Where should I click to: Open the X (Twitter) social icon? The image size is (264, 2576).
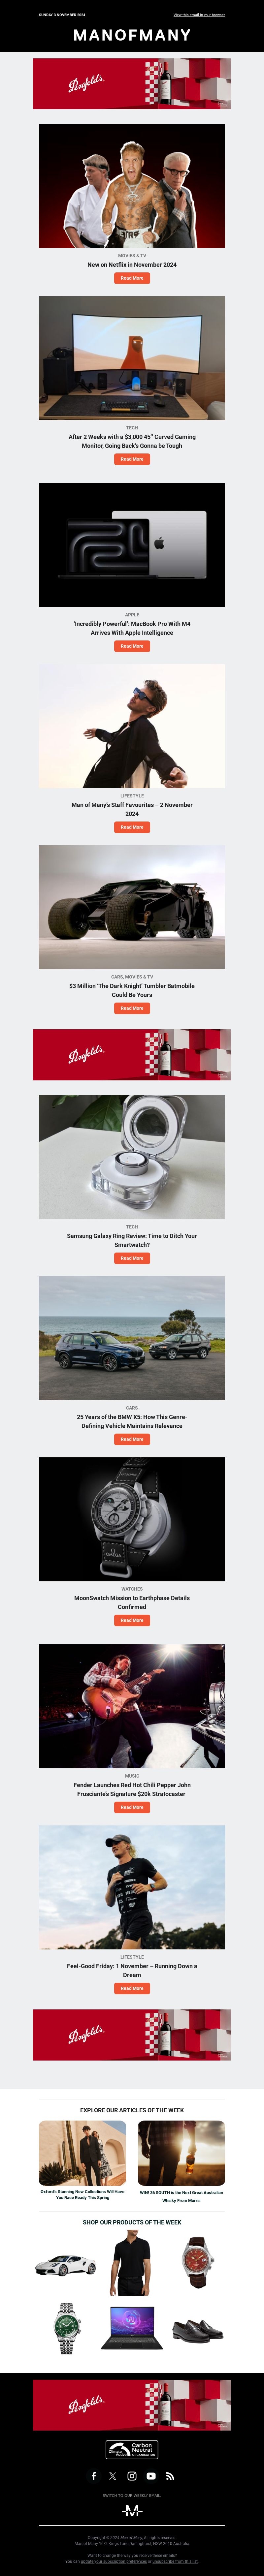(x=112, y=2476)
